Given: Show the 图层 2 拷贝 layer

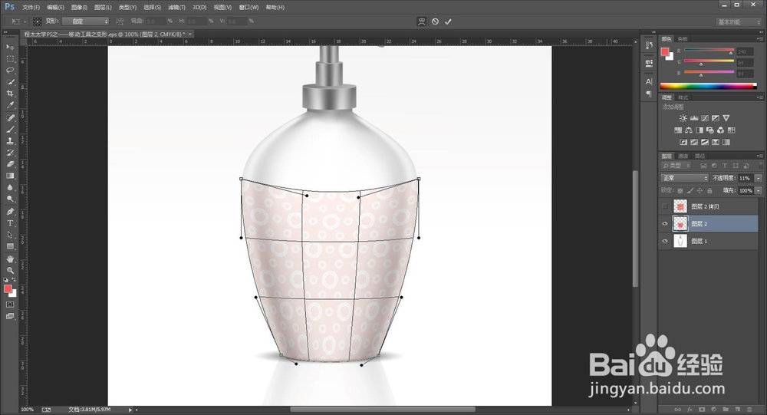Looking at the screenshot, I should point(665,206).
